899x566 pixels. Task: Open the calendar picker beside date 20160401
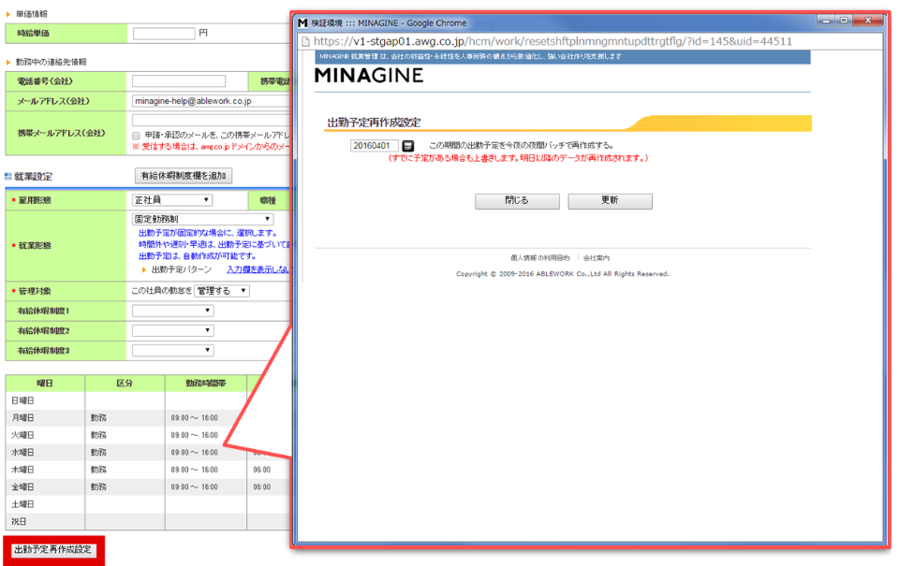[x=407, y=146]
